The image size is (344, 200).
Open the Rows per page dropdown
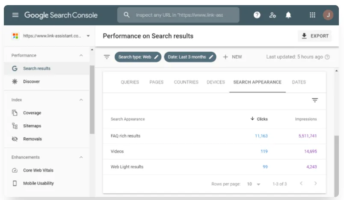click(x=254, y=184)
